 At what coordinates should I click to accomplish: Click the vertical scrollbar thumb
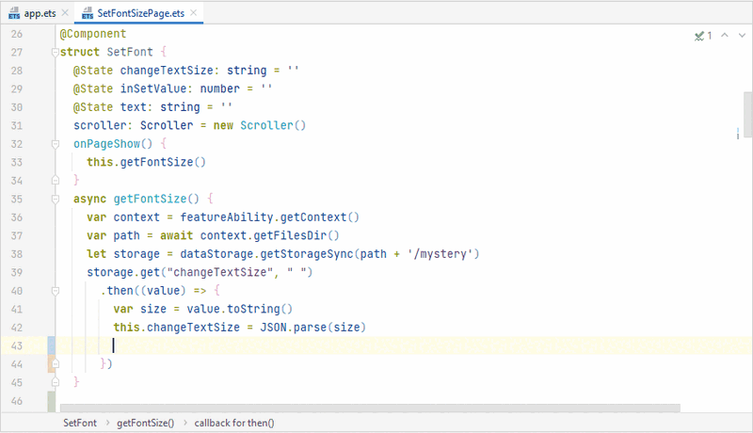tap(747, 113)
